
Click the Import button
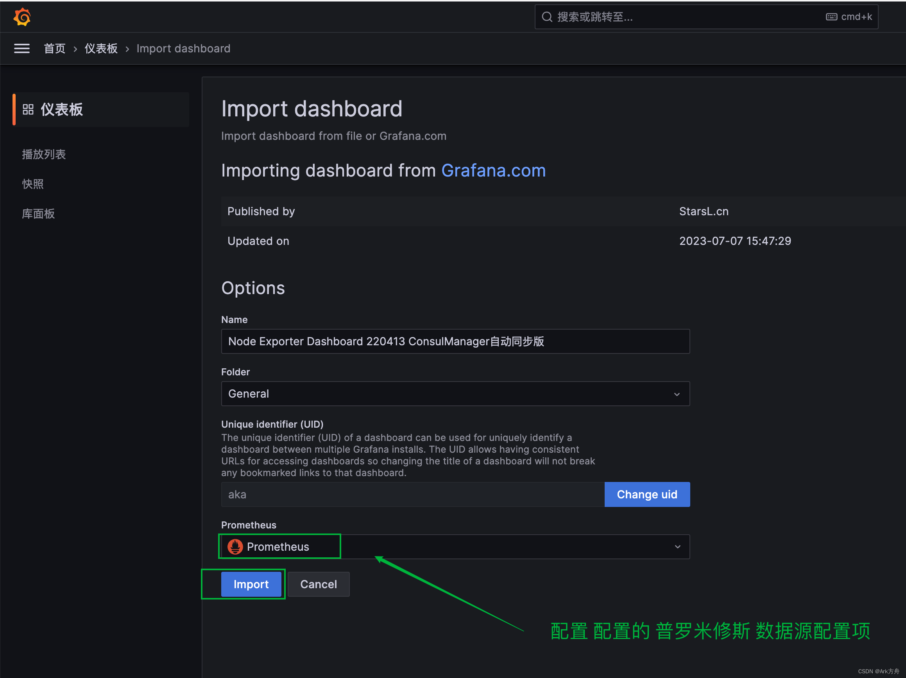pyautogui.click(x=251, y=584)
